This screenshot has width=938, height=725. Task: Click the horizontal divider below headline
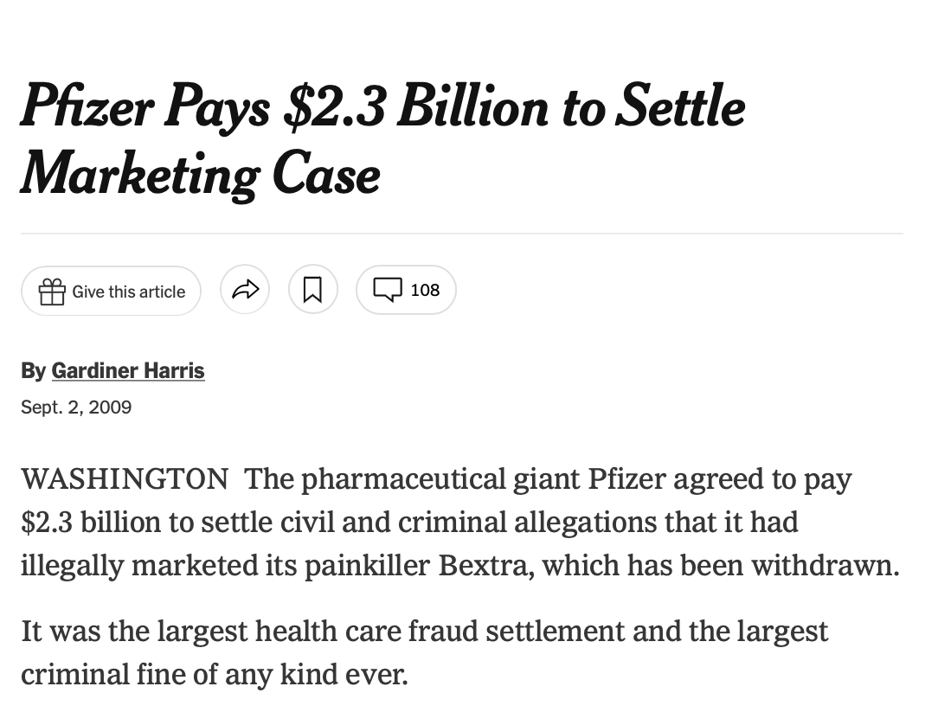pos(462,234)
